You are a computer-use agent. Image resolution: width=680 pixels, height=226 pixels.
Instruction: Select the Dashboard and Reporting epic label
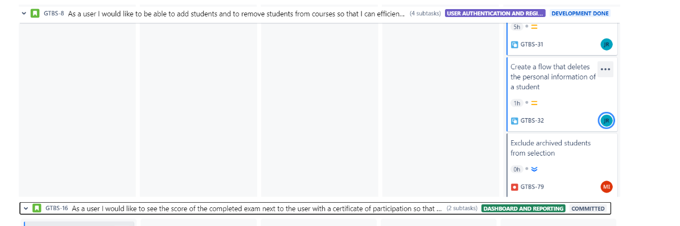click(x=524, y=209)
